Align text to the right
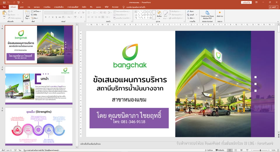This screenshot has height=152, width=280. click(x=96, y=17)
